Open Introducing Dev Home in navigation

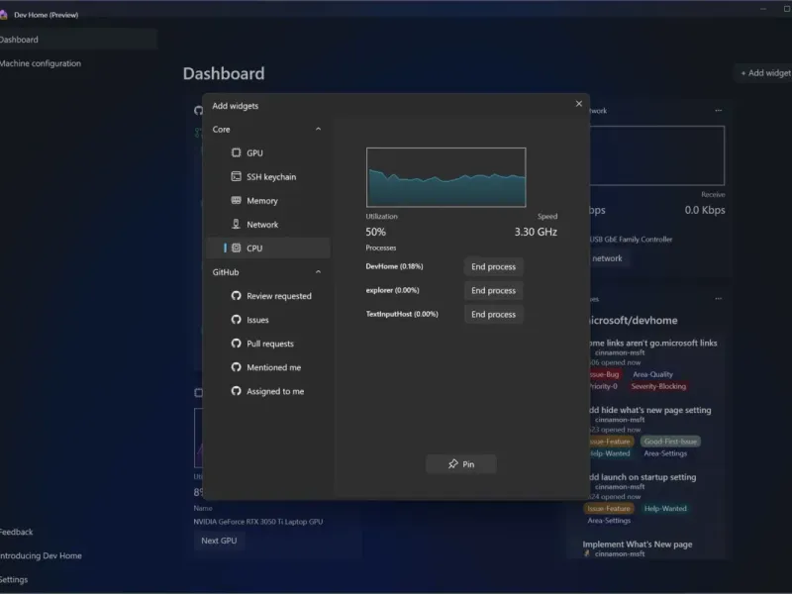pos(41,555)
